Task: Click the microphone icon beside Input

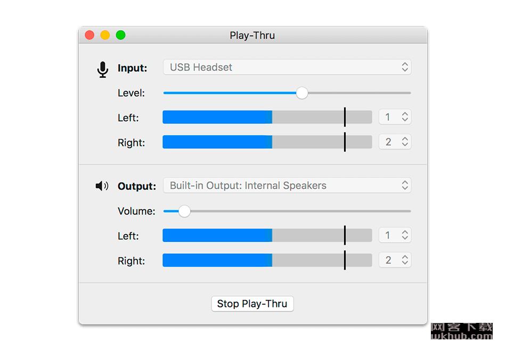Action: (103, 69)
